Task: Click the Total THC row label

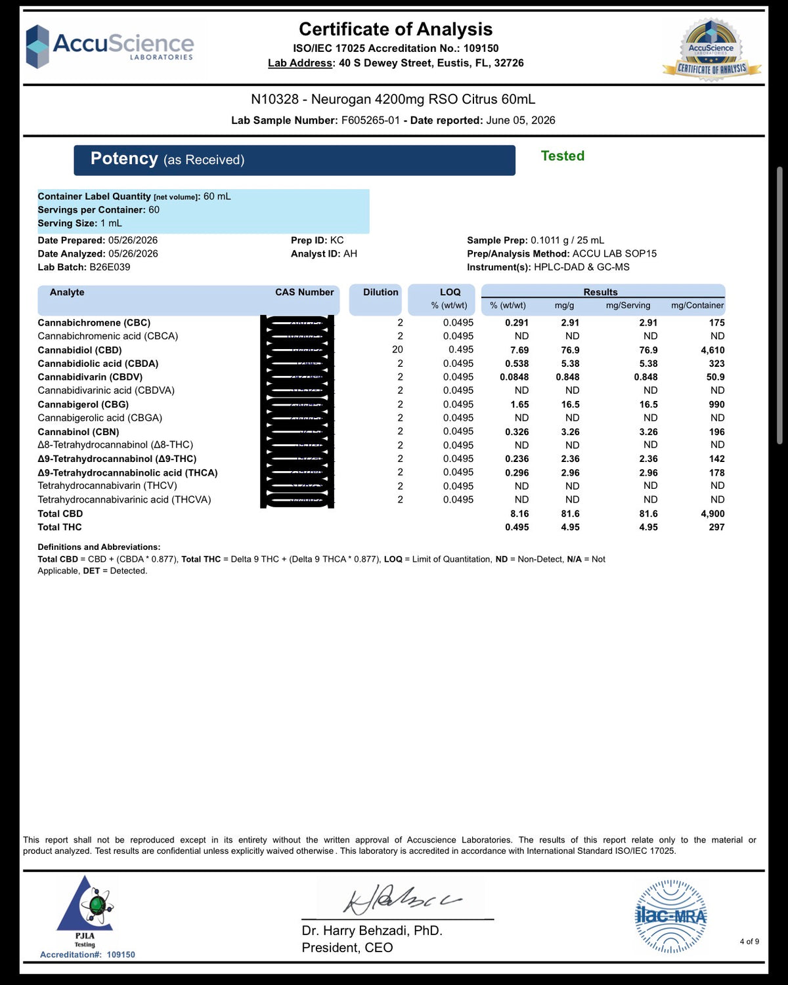Action: [59, 527]
